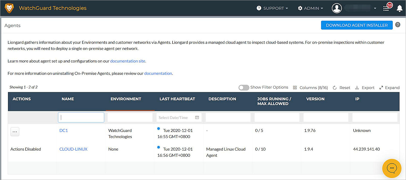
Task: Open the CLOUD-LINUX agent link
Action: point(73,149)
